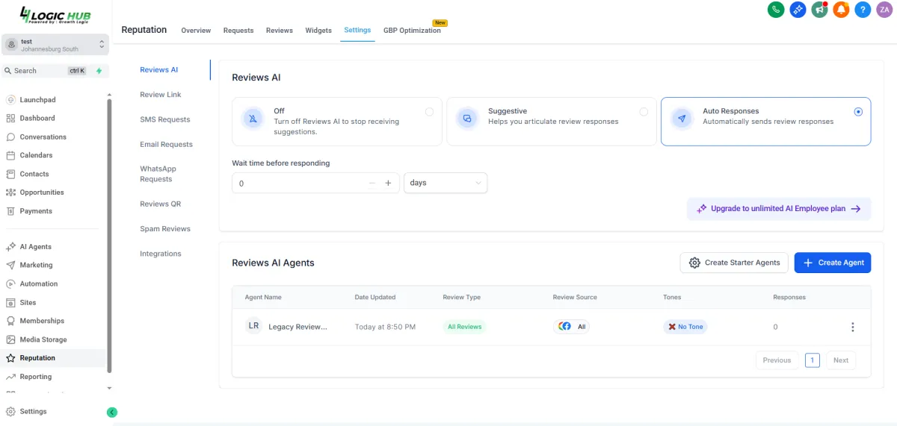Open the days wait time unit dropdown
Image resolution: width=897 pixels, height=426 pixels.
[x=446, y=183]
